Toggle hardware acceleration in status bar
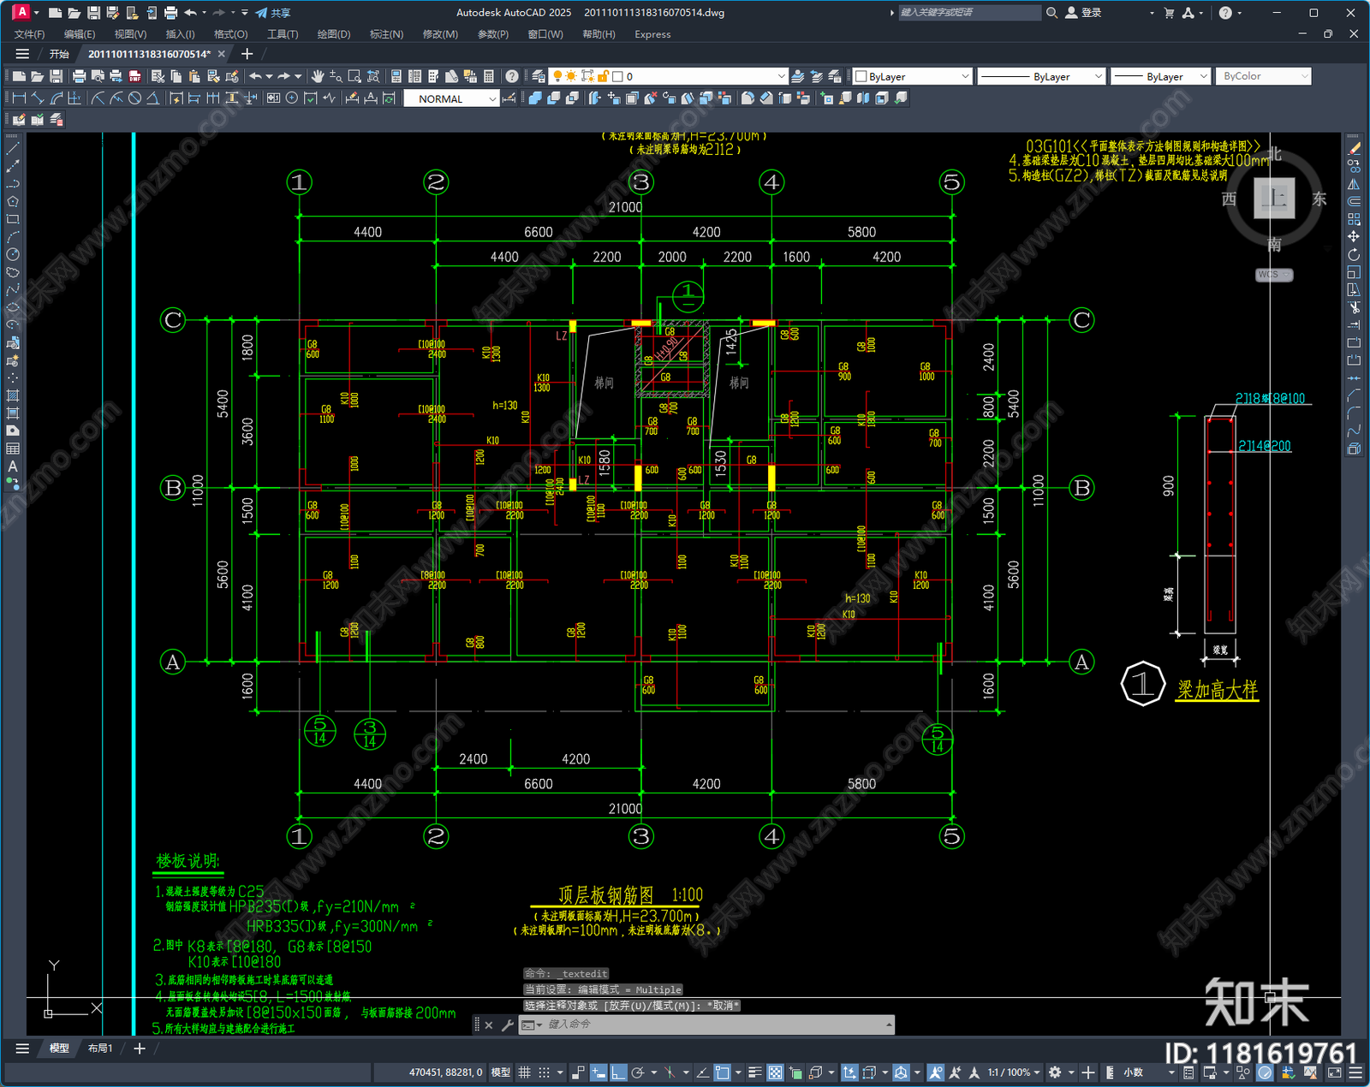Viewport: 1370px width, 1087px height. pyautogui.click(x=1265, y=1072)
